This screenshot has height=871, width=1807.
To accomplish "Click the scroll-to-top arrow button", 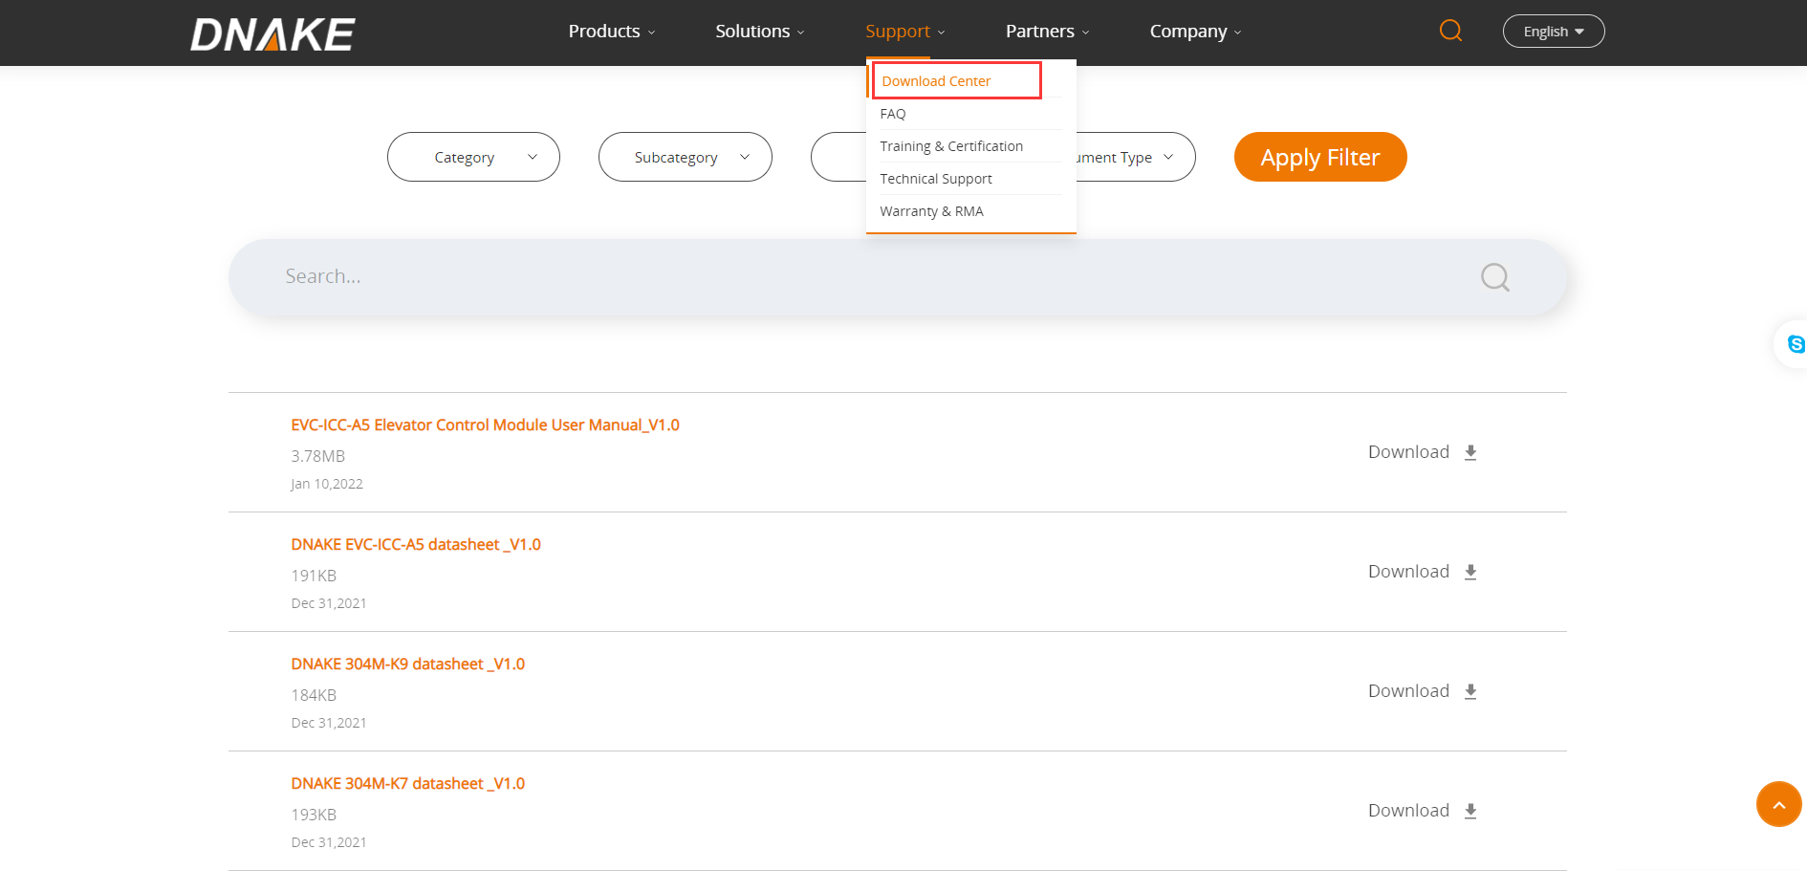I will pyautogui.click(x=1778, y=804).
